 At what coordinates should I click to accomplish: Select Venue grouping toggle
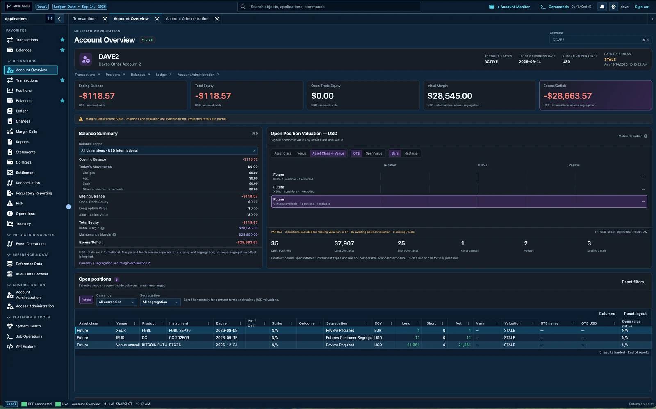302,153
